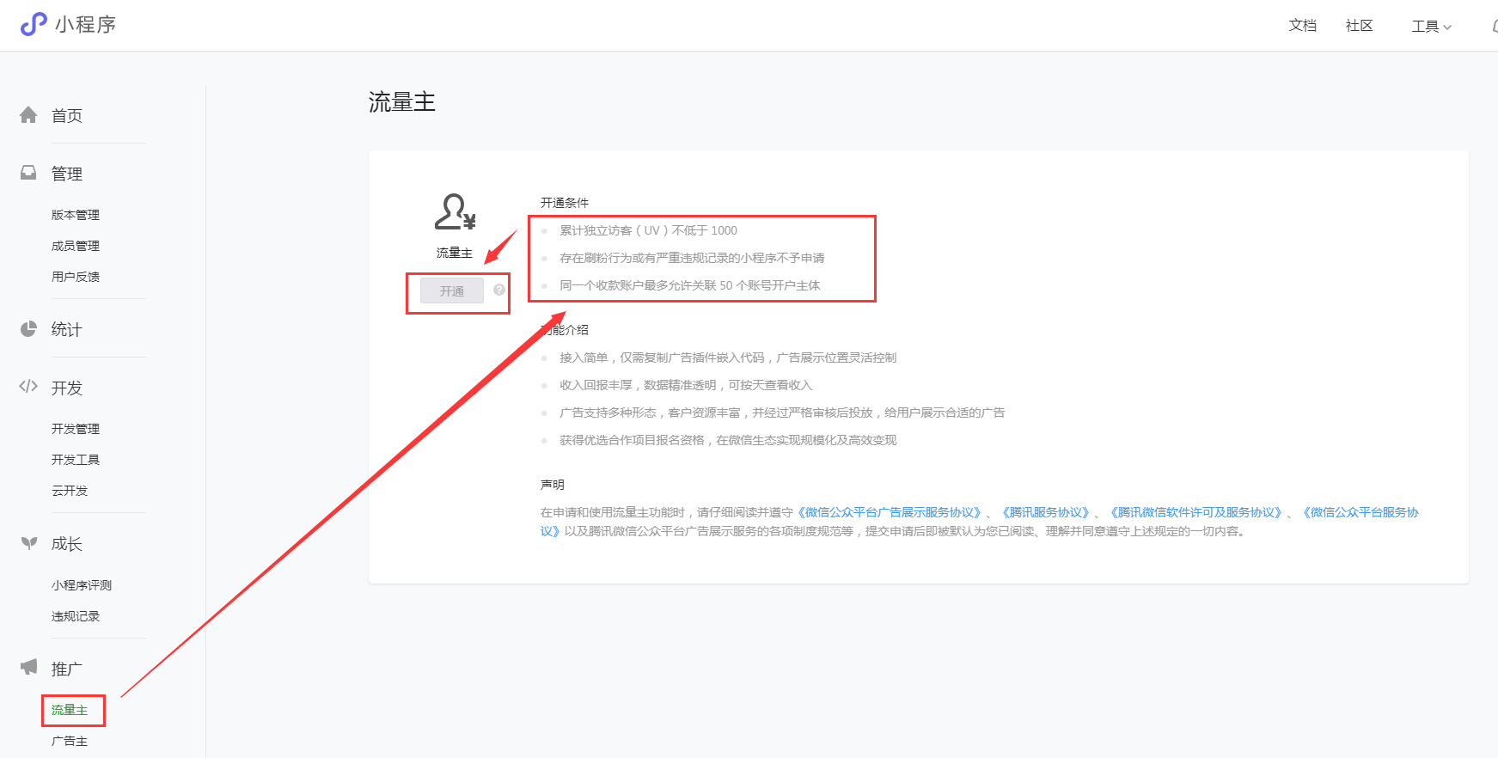The height and width of the screenshot is (758, 1498).
Task: Select the 开发 code brackets icon
Action: (28, 387)
